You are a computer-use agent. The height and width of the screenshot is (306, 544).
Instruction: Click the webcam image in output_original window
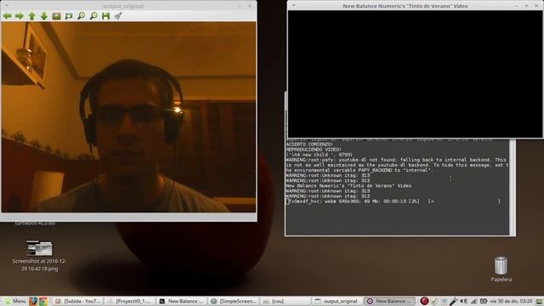[x=128, y=117]
